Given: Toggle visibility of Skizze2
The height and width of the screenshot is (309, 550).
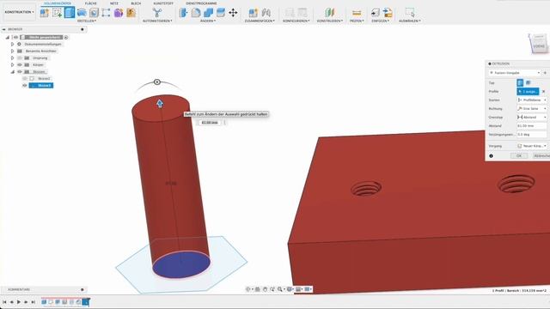Looking at the screenshot, I should [25, 78].
